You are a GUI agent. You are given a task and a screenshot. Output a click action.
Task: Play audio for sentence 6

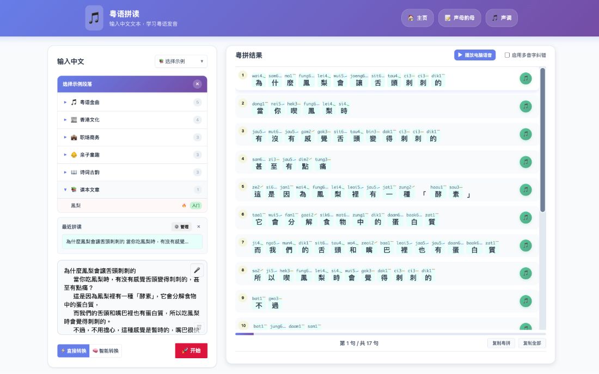point(525,218)
